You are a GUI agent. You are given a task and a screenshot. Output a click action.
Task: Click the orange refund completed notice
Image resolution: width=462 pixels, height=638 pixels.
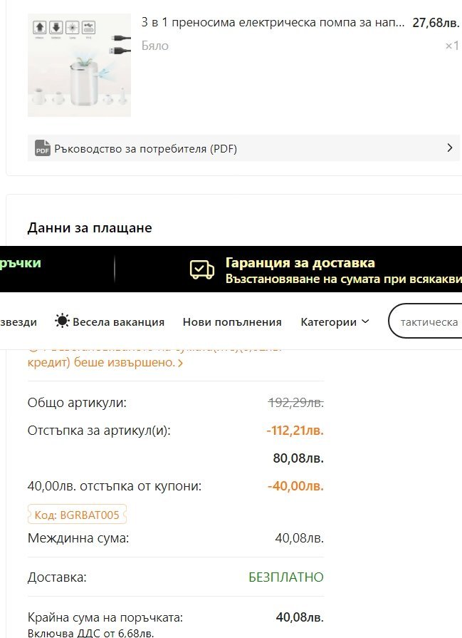click(x=101, y=362)
